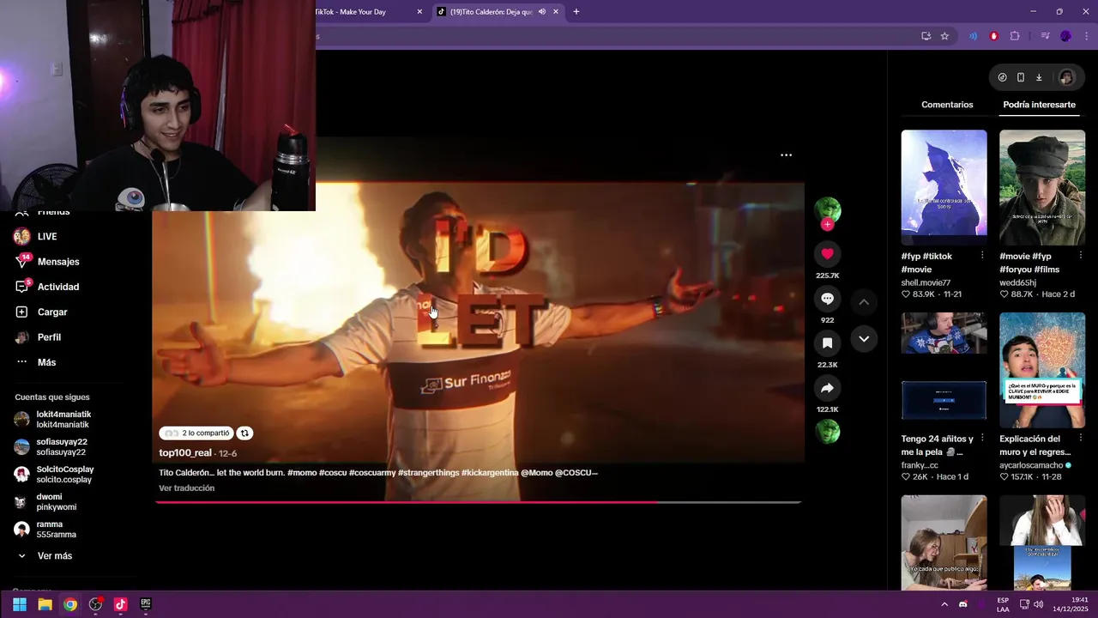
Task: Open the spinning sound disc avatar
Action: [828, 432]
